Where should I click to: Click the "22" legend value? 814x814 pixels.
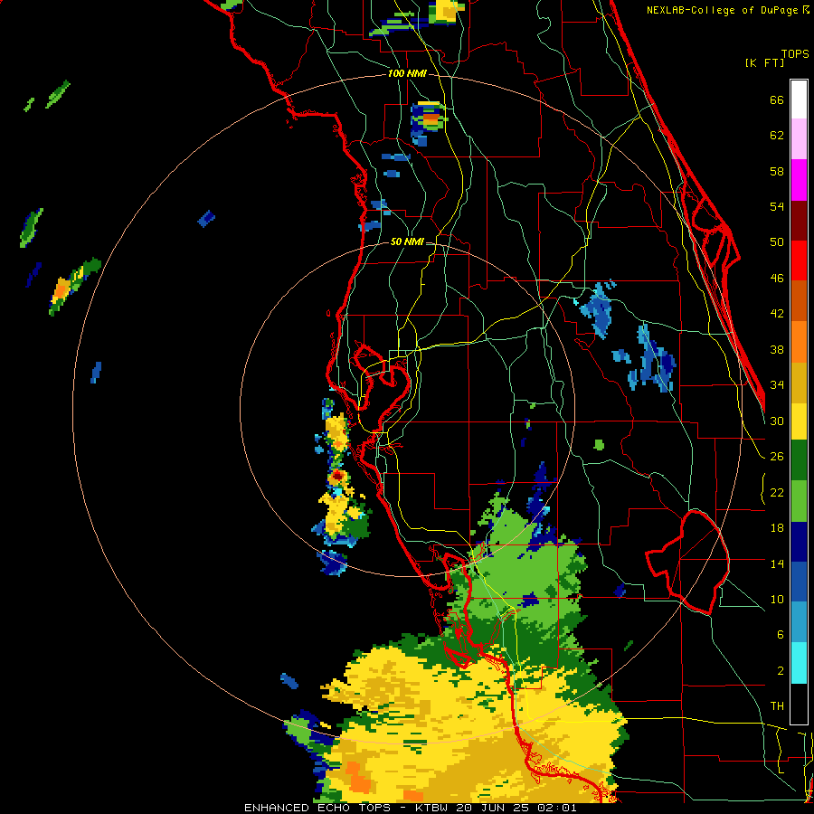pyautogui.click(x=777, y=493)
